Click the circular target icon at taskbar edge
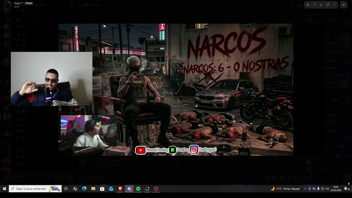The width and height of the screenshot is (352, 198). [349, 189]
